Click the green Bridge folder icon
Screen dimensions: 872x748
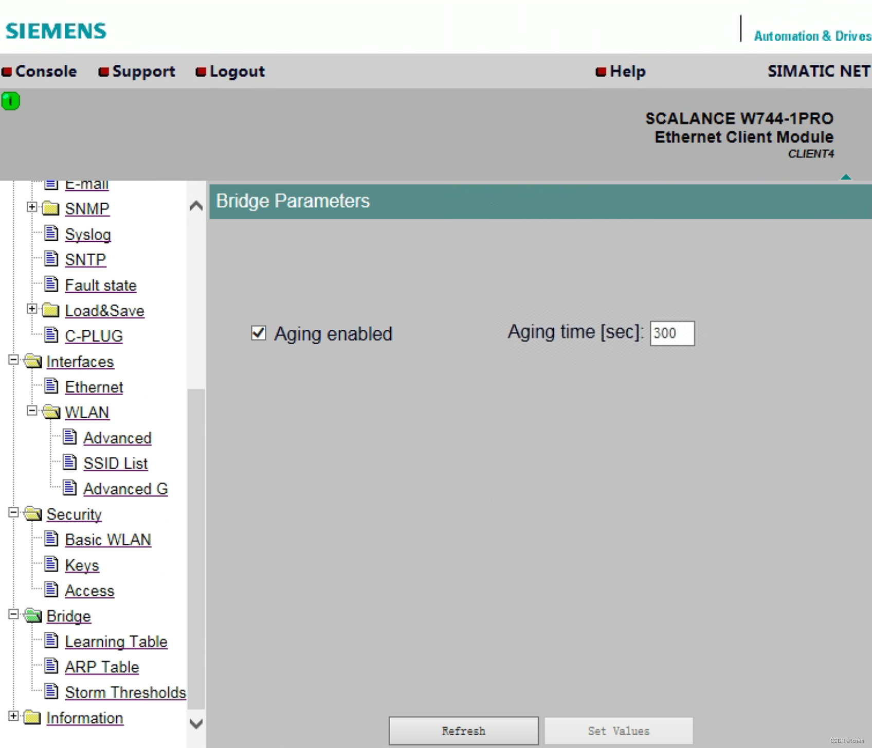click(33, 616)
